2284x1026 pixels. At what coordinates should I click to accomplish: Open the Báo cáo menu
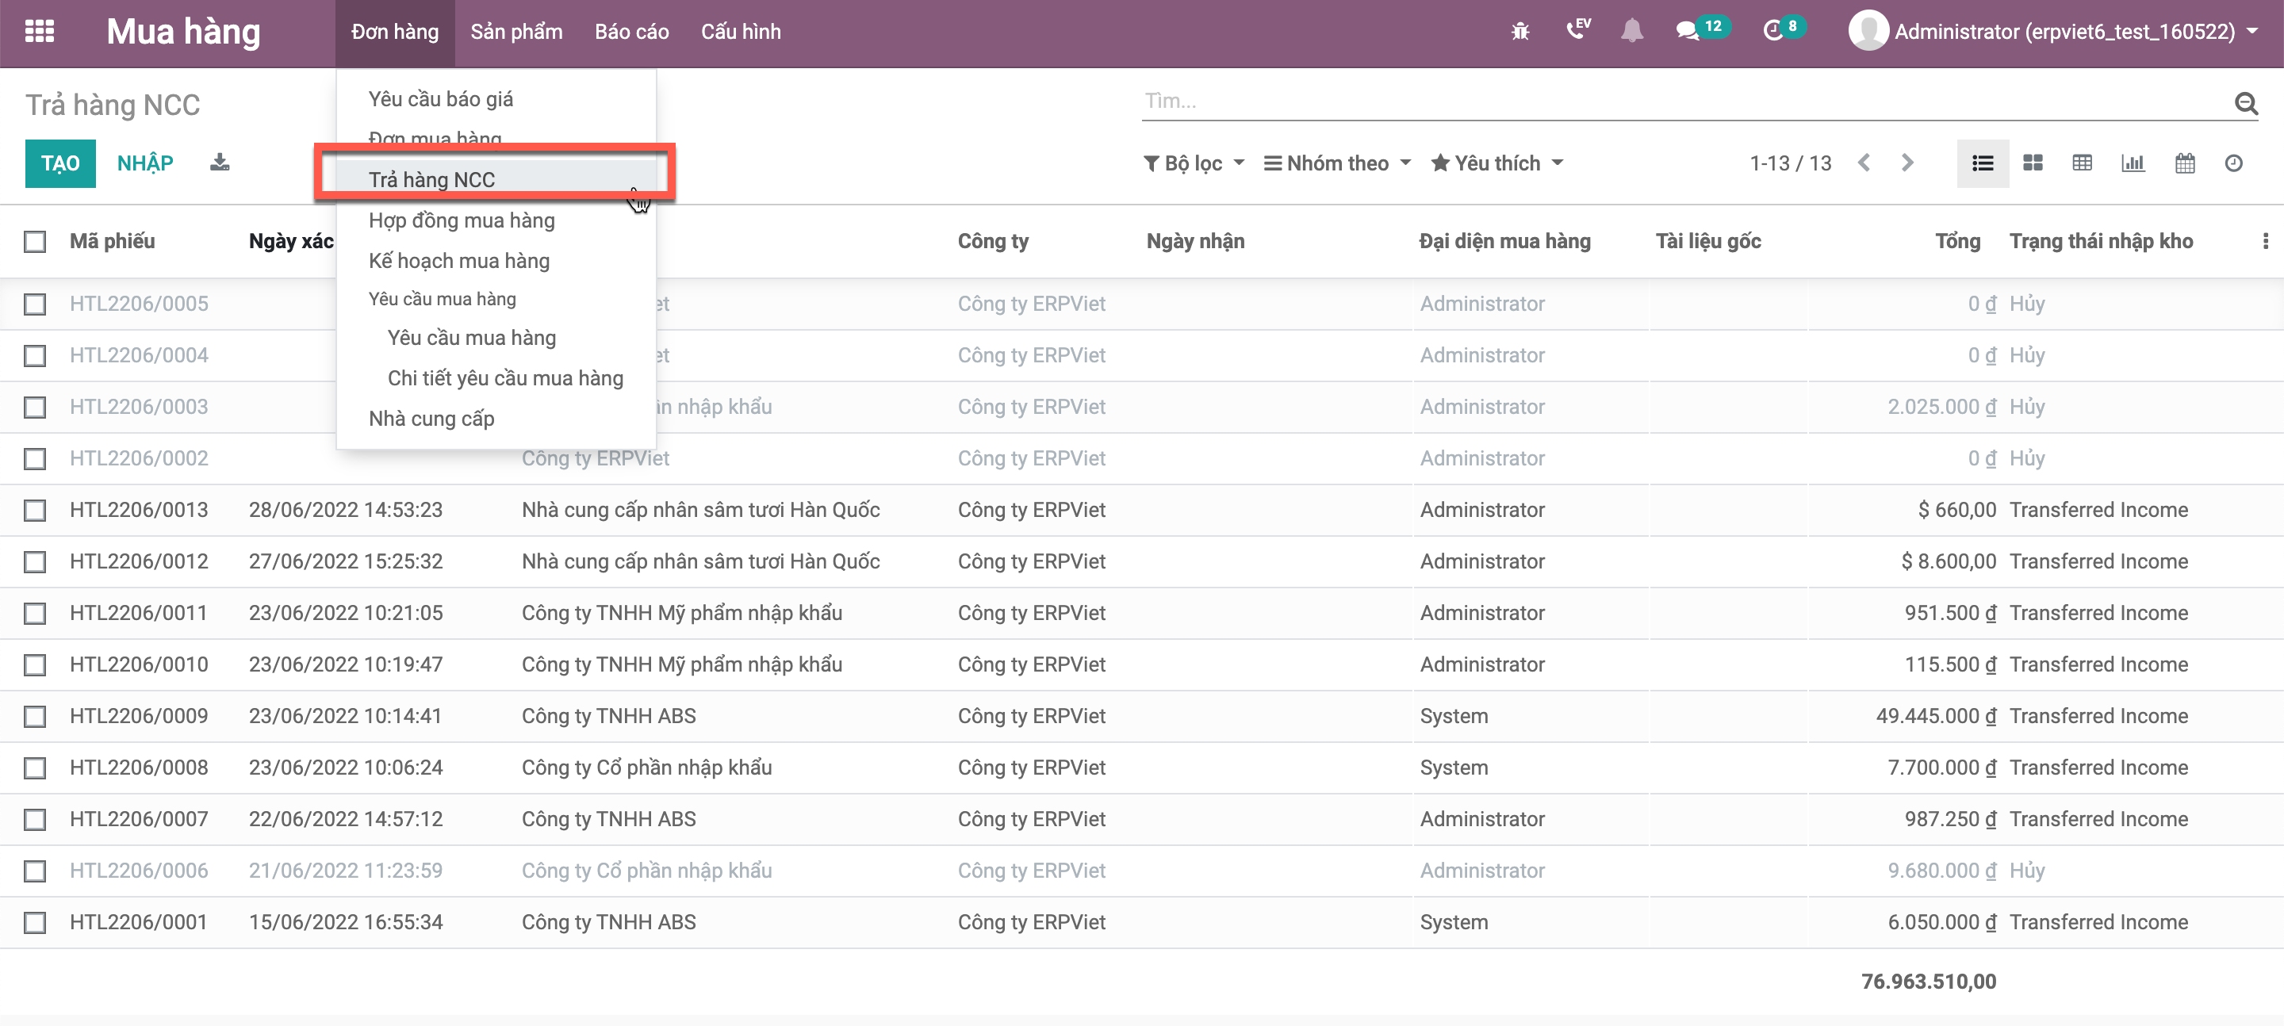click(631, 32)
